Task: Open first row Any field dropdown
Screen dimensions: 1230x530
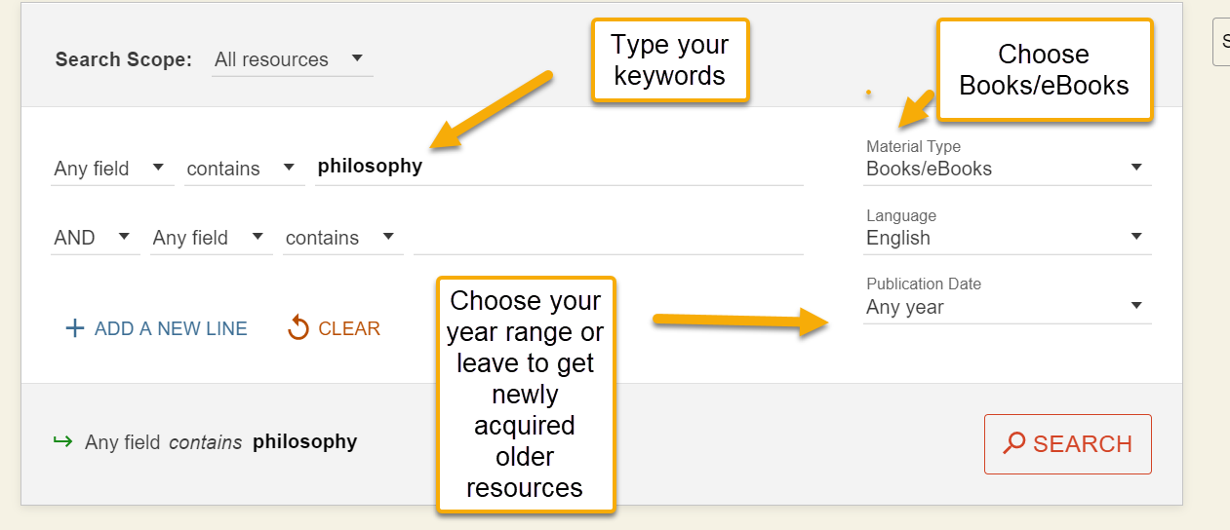Action: click(x=112, y=169)
